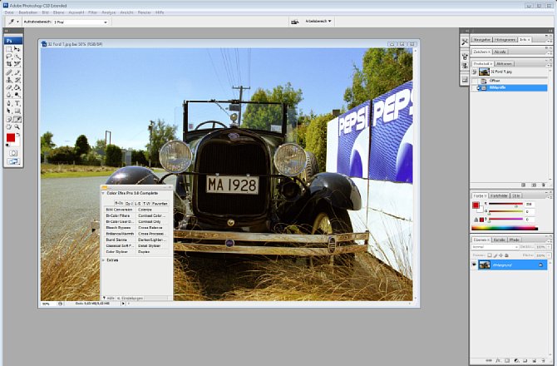Click the color spectrum ramp
The image size is (557, 366).
[505, 229]
